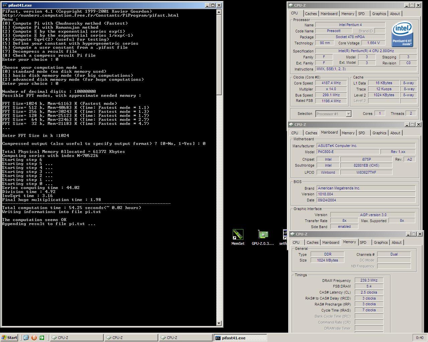Click the Channels # field showing Dual
The width and height of the screenshot is (428, 342).
394,254
